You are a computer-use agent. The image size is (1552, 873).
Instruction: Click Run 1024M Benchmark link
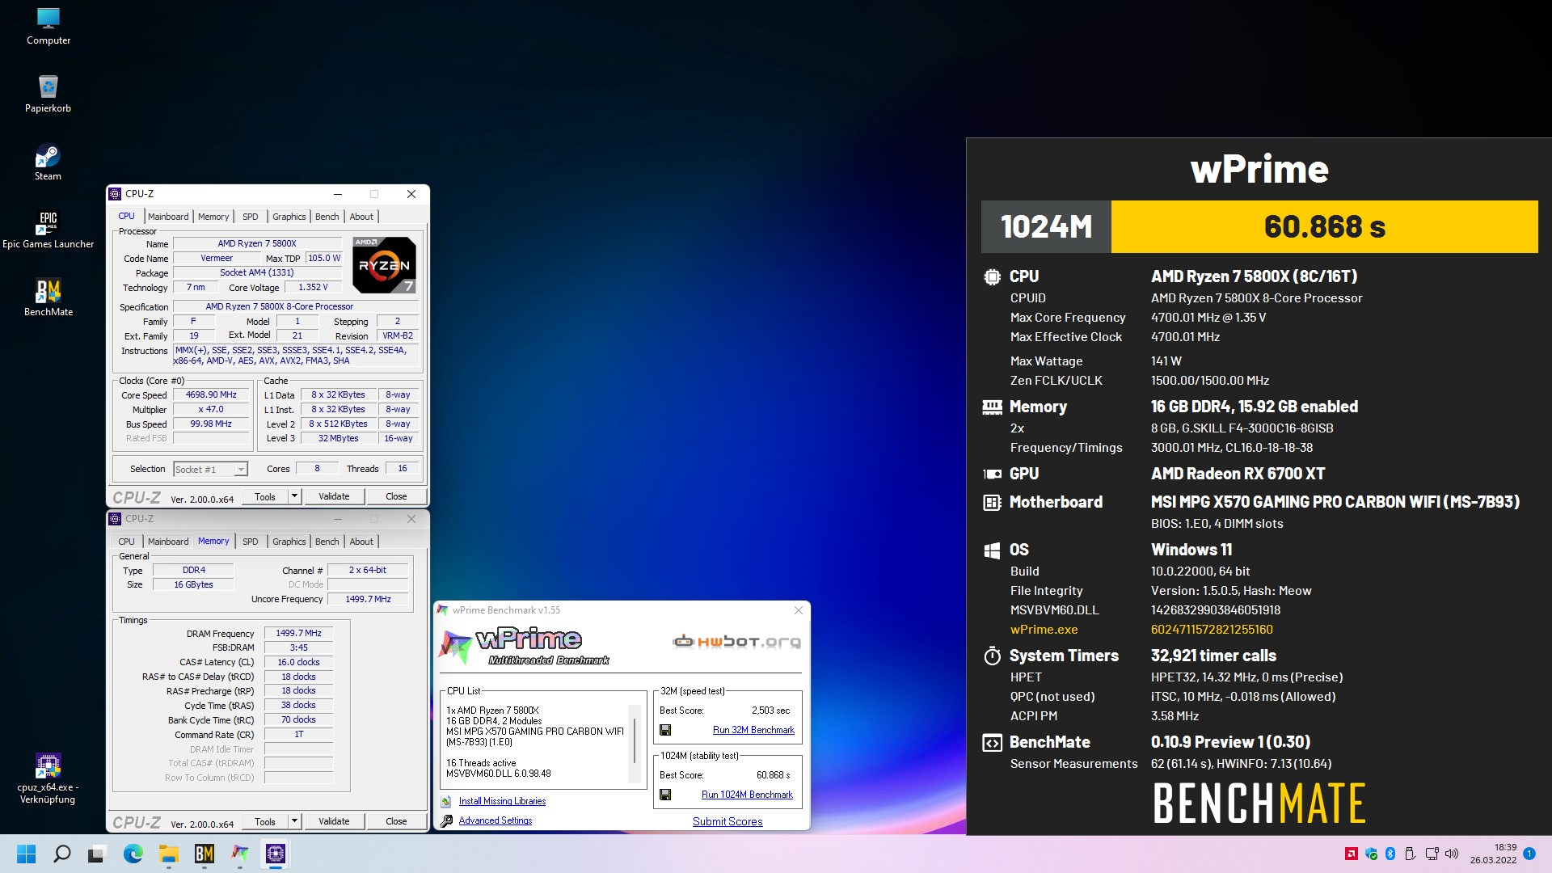747,795
